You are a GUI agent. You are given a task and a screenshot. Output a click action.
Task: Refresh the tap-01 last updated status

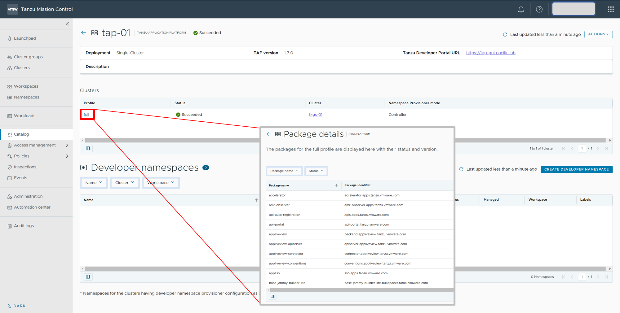[x=505, y=35]
